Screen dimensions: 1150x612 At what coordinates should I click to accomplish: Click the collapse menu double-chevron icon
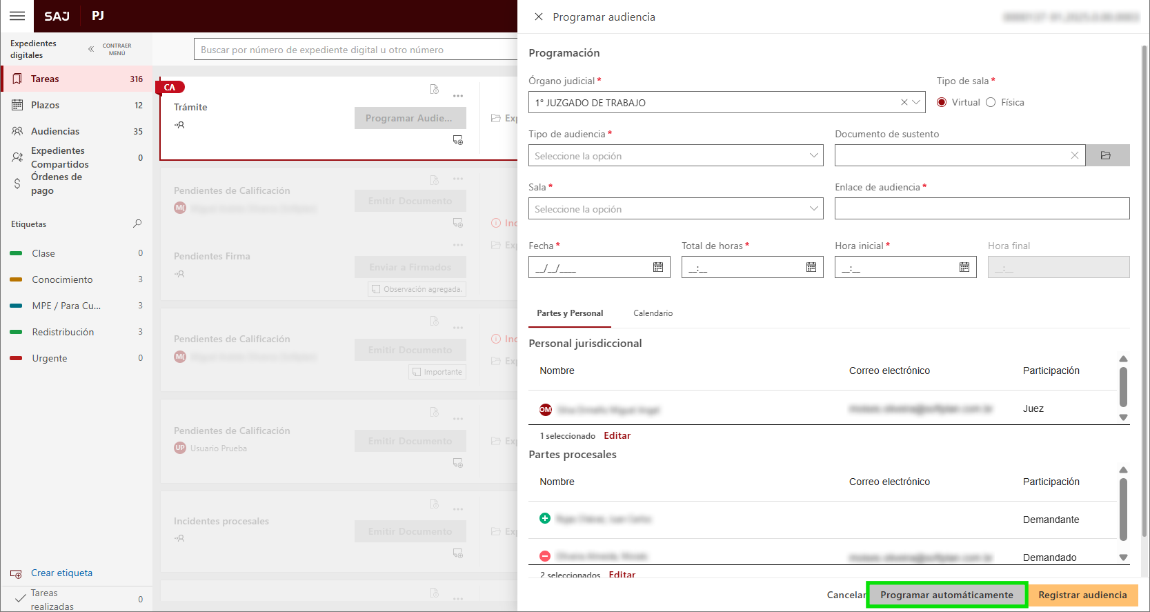[x=91, y=49]
